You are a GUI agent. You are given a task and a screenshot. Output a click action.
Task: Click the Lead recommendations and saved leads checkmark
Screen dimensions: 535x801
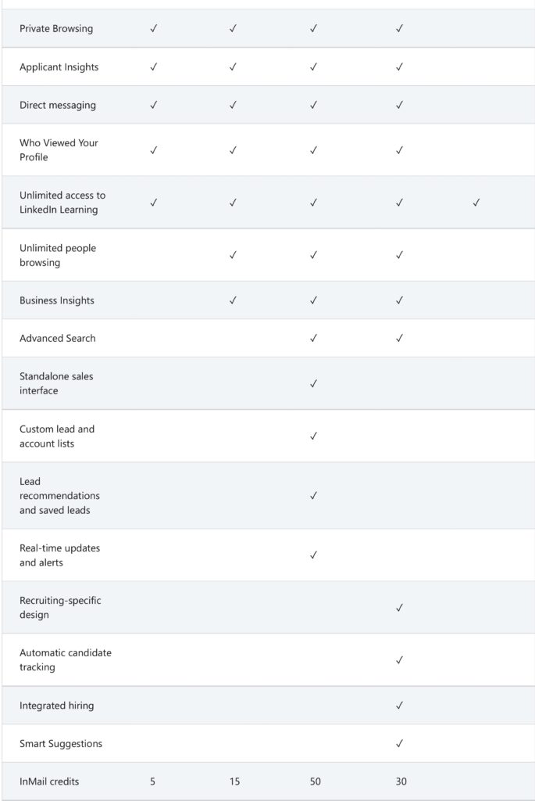click(x=313, y=495)
